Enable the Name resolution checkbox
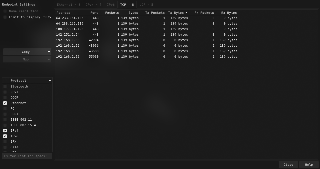320x169 pixels. [x=5, y=11]
